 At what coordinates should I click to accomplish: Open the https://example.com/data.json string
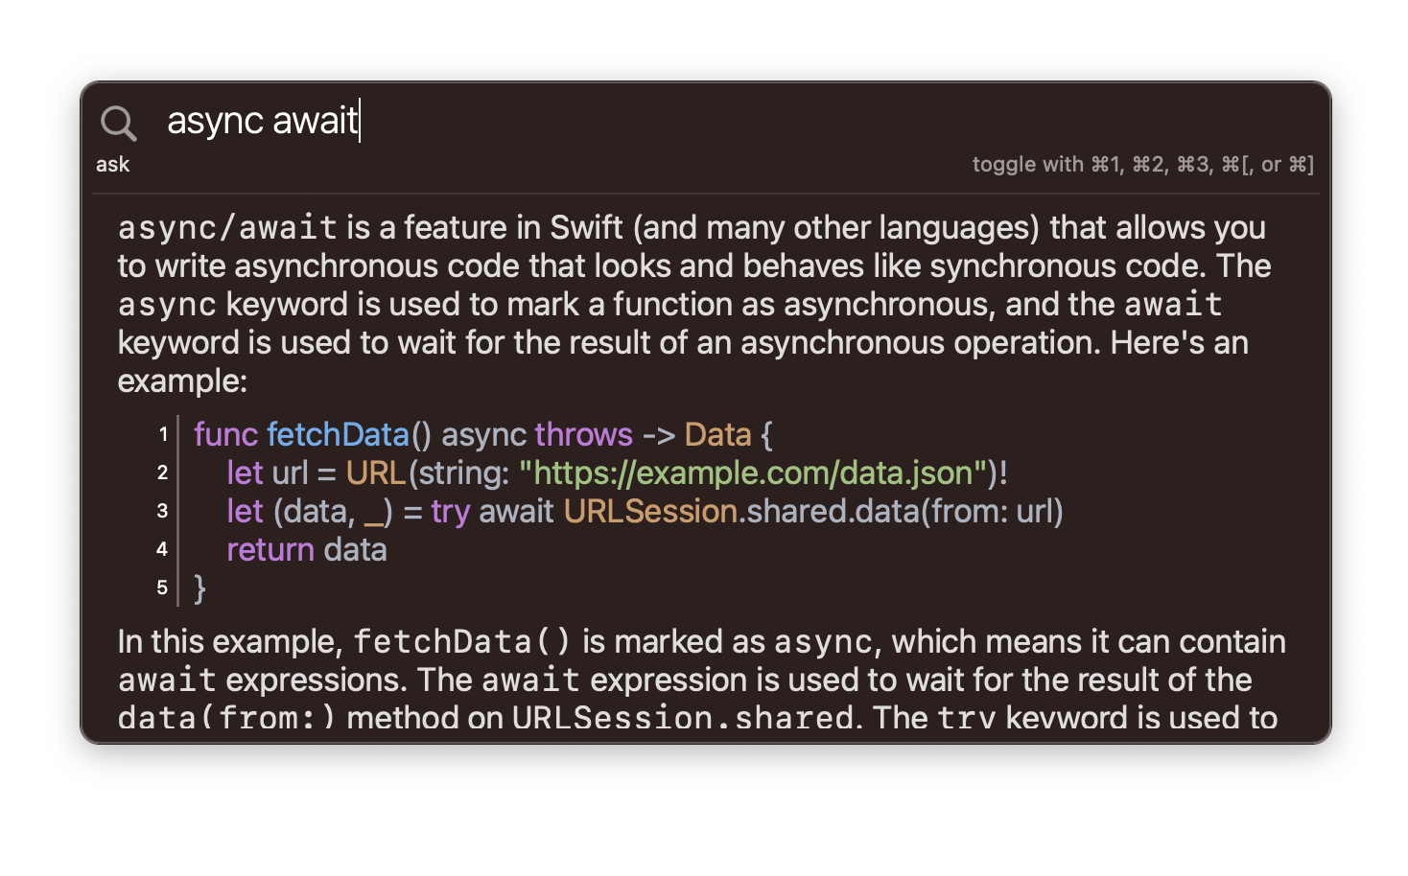[753, 473]
